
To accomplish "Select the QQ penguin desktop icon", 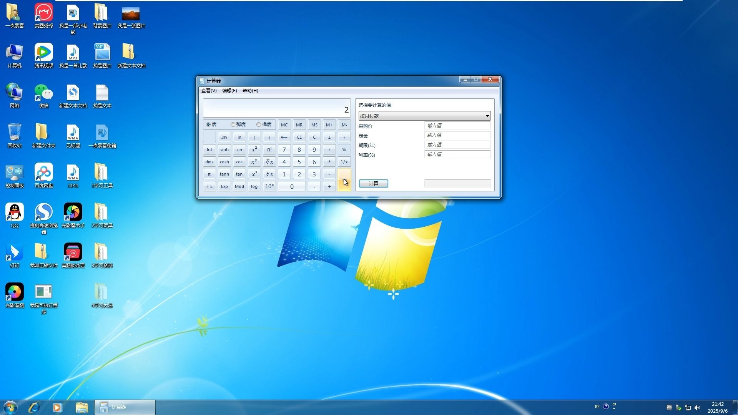I will pyautogui.click(x=14, y=216).
